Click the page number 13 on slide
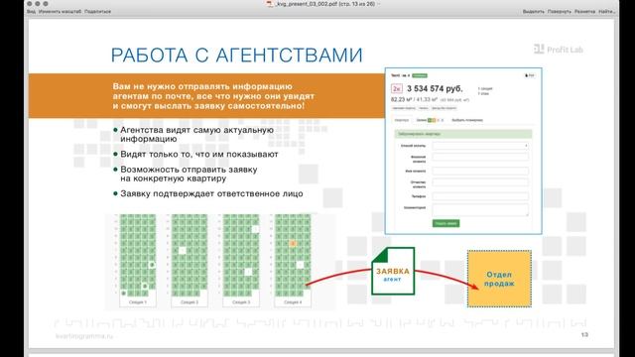Image resolution: width=635 pixels, height=357 pixels. pyautogui.click(x=584, y=335)
